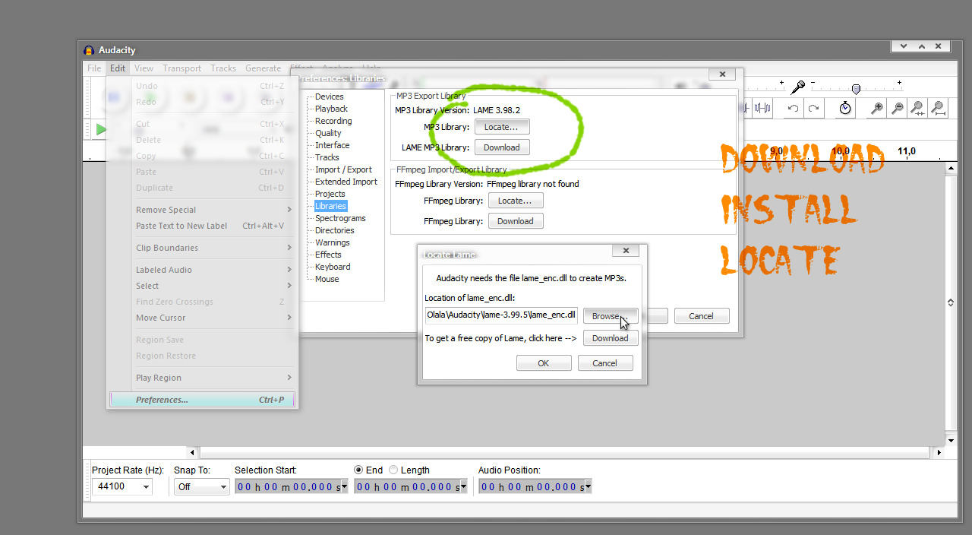Adjust the playback speed slider
The width and height of the screenshot is (972, 535).
855,89
